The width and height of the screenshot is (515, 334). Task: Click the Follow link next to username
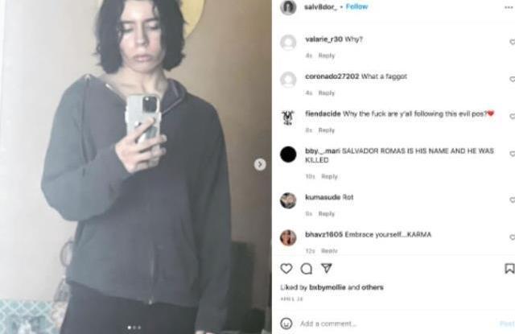pos(356,6)
